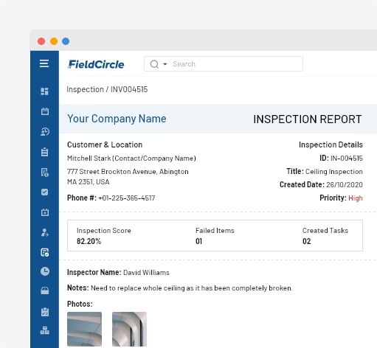Screen dimensions: 377x348
Task: Click the address '777 Street Brockton Avenue, Abington'
Action: pyautogui.click(x=128, y=172)
